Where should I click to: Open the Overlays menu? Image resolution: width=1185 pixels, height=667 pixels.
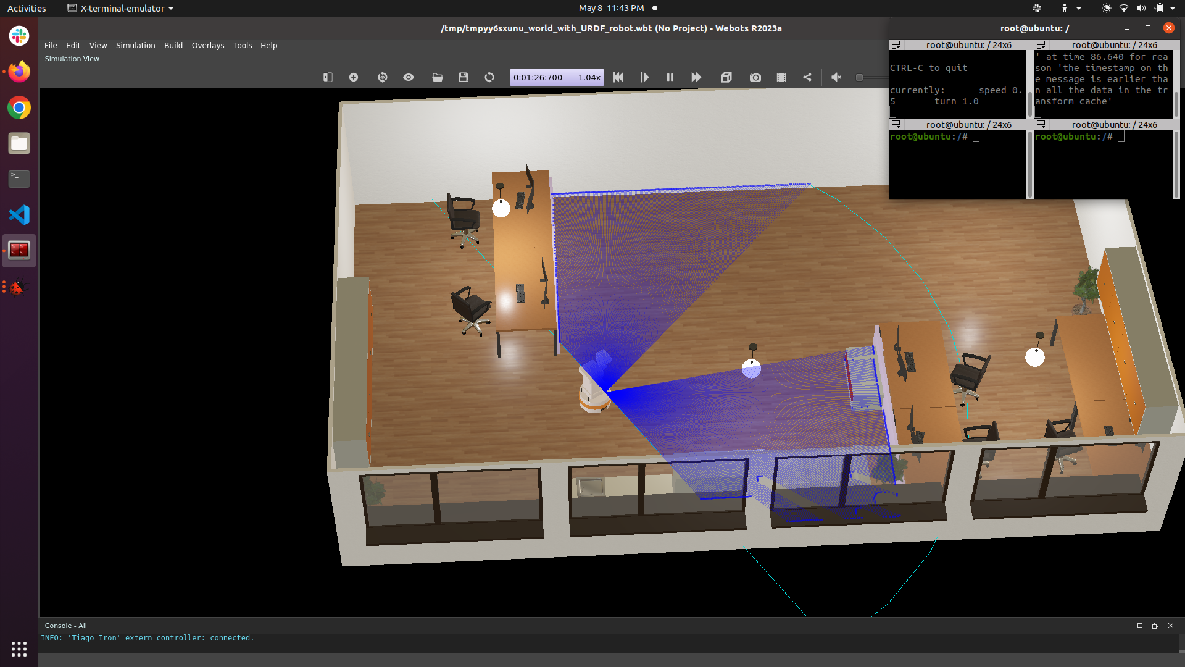pos(207,45)
